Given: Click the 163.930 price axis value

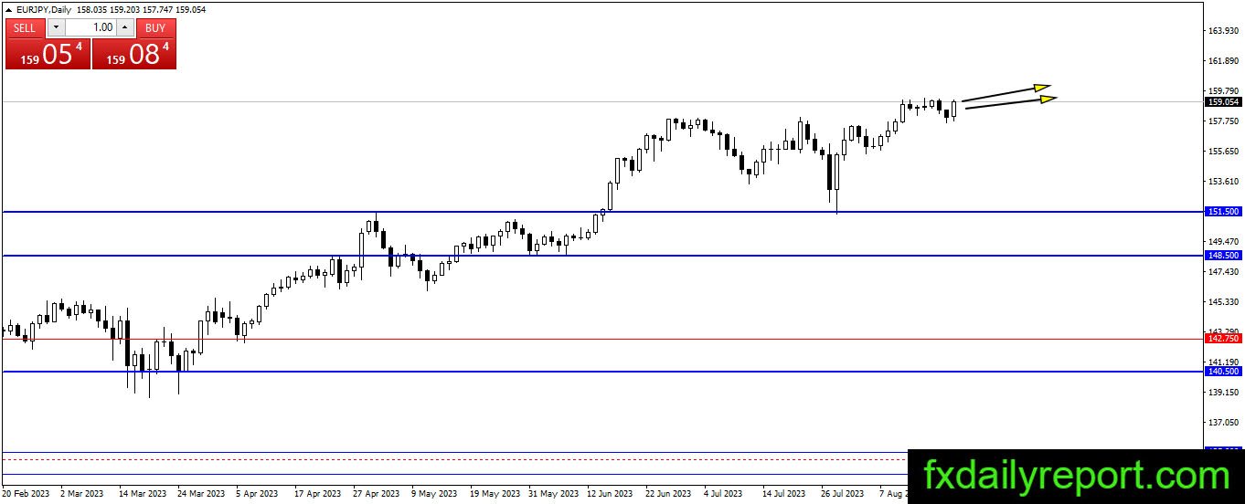Looking at the screenshot, I should pyautogui.click(x=1222, y=31).
